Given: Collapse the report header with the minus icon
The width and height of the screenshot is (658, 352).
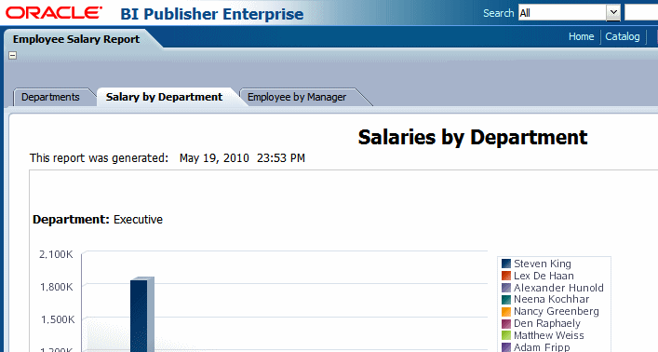Looking at the screenshot, I should tap(13, 55).
